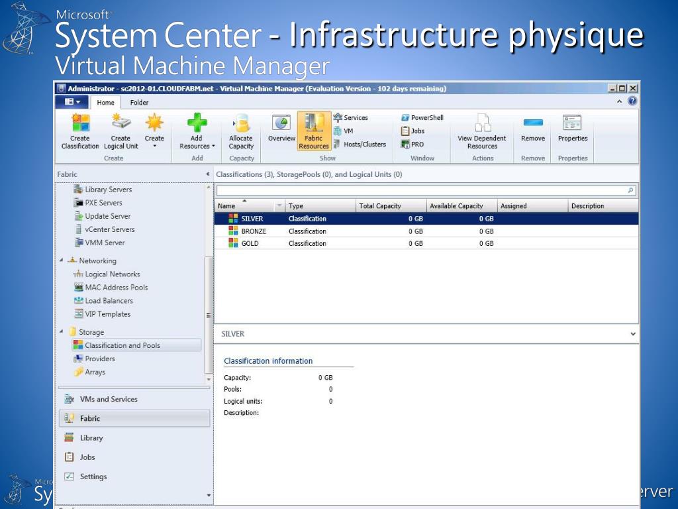Select vCenter Servers tree node
The width and height of the screenshot is (678, 509).
click(x=104, y=229)
